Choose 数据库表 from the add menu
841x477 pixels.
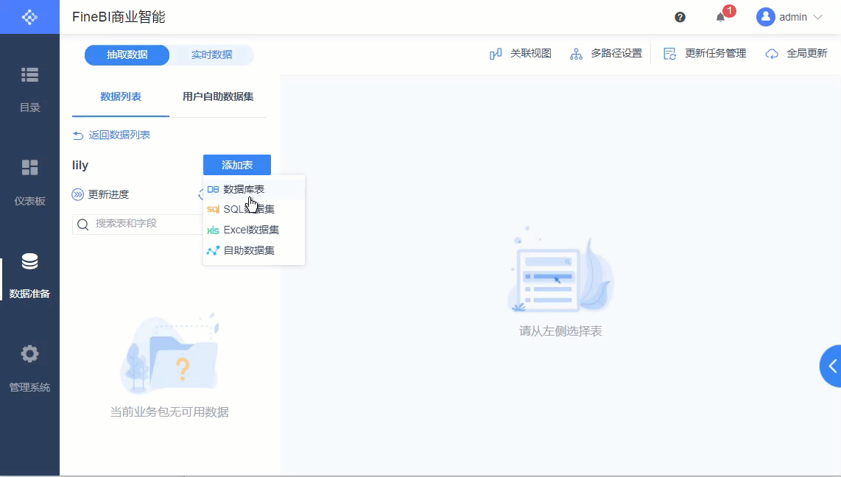click(x=245, y=188)
